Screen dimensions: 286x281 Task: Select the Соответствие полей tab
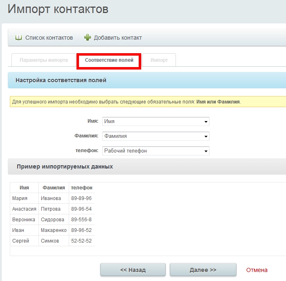(x=109, y=60)
